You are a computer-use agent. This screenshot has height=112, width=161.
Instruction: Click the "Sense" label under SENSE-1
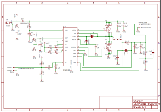[12, 72]
